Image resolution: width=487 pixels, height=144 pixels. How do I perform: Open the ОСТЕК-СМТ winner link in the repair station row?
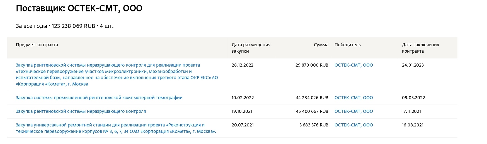(353, 125)
